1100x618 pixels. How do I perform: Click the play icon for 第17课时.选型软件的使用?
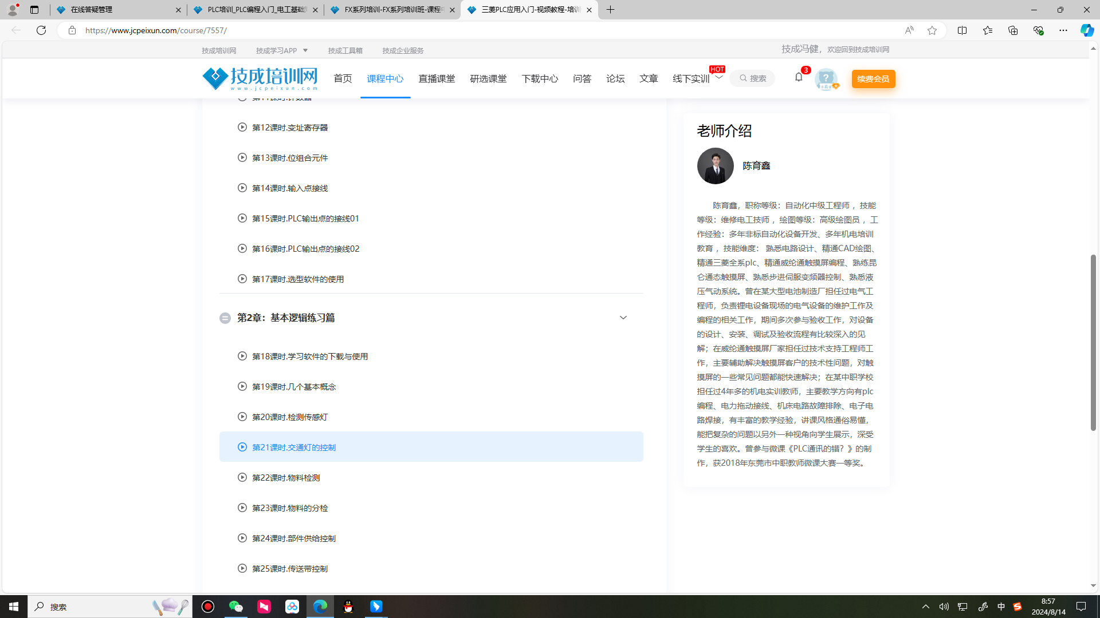[x=242, y=279]
